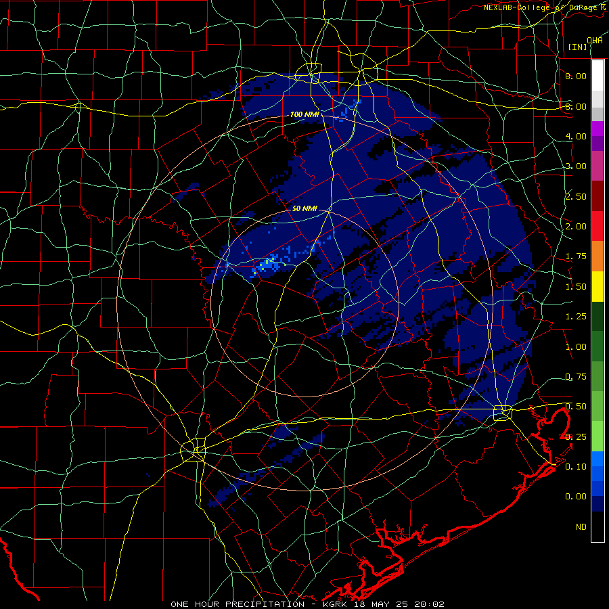Pick the white swatch at top of scale

(x=597, y=76)
